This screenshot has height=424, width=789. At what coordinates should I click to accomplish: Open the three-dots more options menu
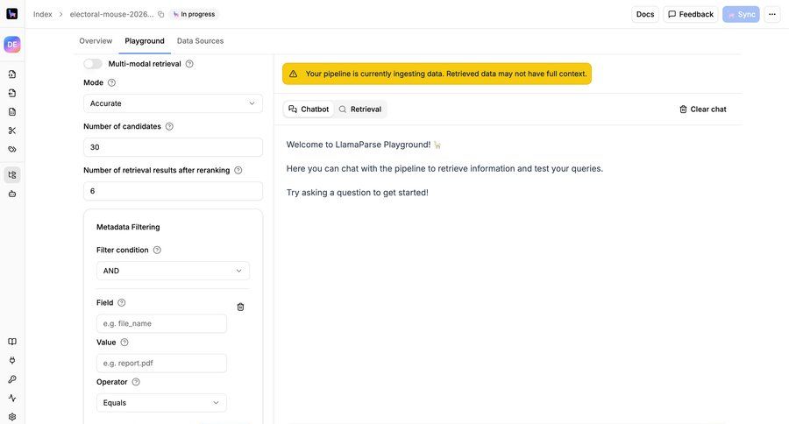pos(771,14)
